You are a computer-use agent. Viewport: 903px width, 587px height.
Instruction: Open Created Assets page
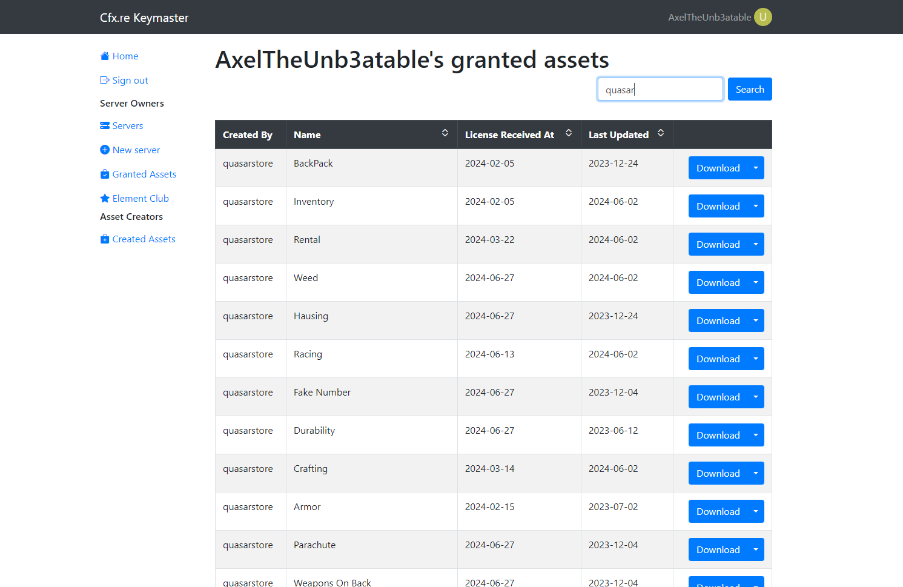pyautogui.click(x=144, y=239)
